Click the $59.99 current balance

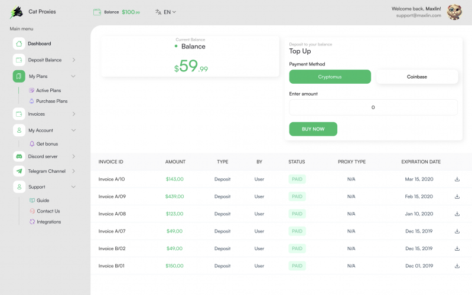191,66
